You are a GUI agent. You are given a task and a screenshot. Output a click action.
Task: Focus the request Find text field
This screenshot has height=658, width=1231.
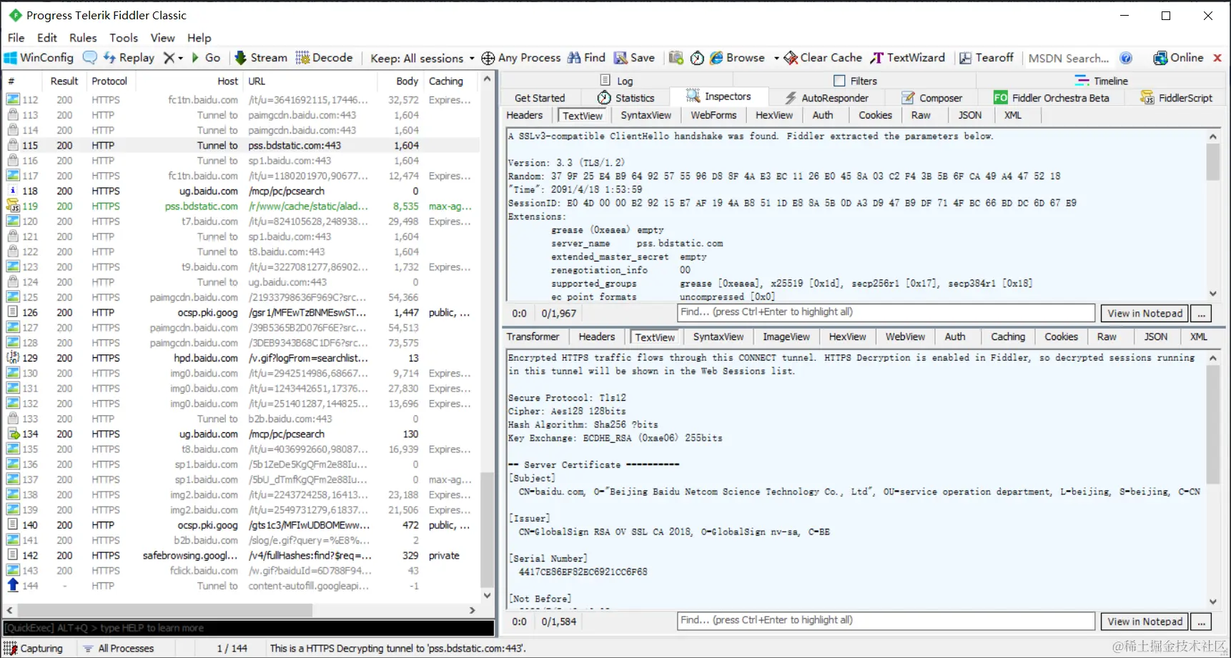point(886,312)
